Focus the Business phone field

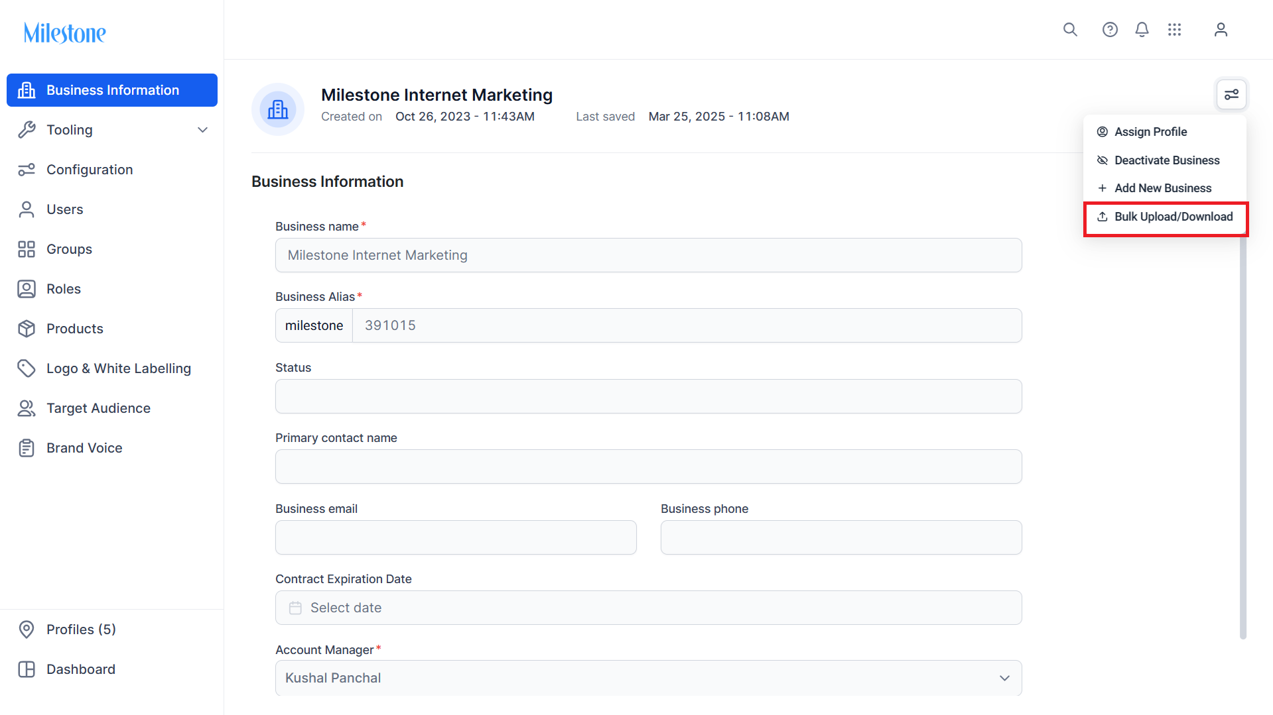click(x=841, y=537)
